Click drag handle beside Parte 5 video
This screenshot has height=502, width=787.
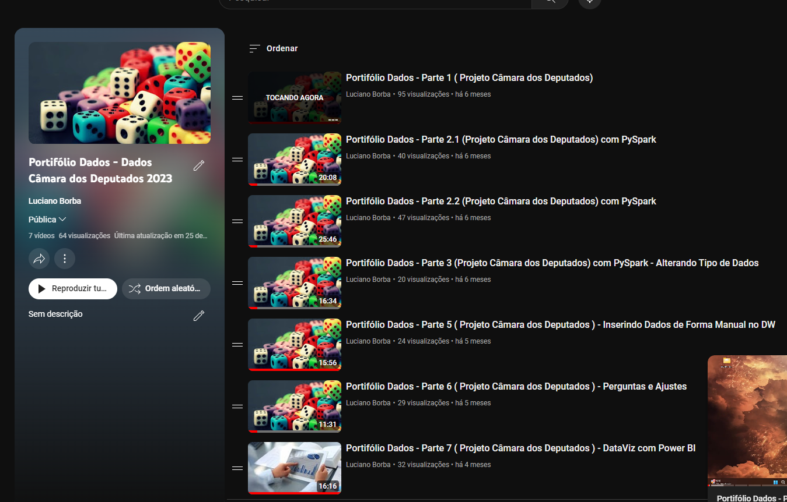tap(237, 345)
